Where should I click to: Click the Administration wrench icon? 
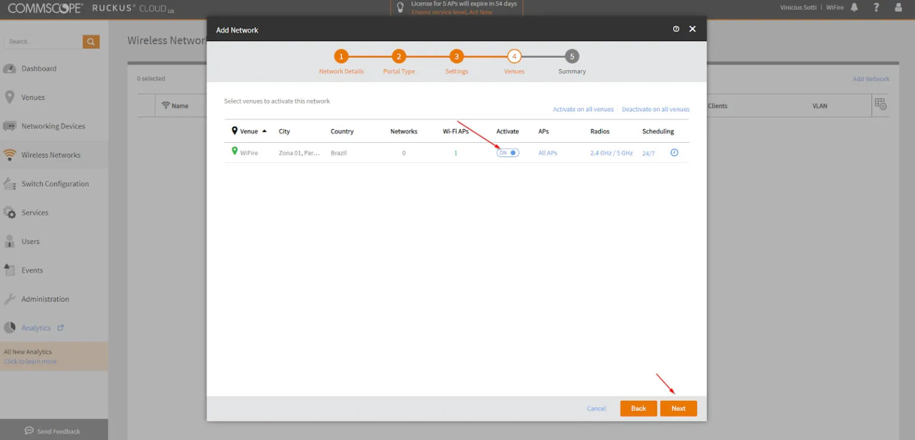[10, 299]
